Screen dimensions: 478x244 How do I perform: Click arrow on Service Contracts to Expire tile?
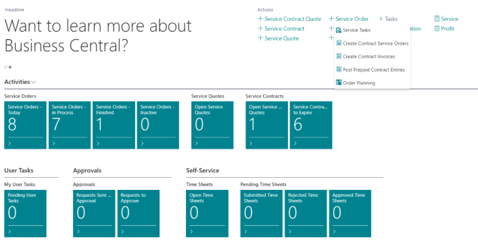pyautogui.click(x=295, y=143)
